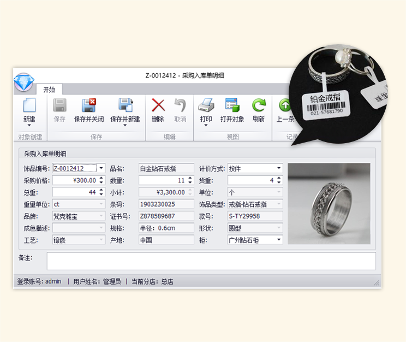Increase the 炎重 value with up arrow

coord(279,178)
